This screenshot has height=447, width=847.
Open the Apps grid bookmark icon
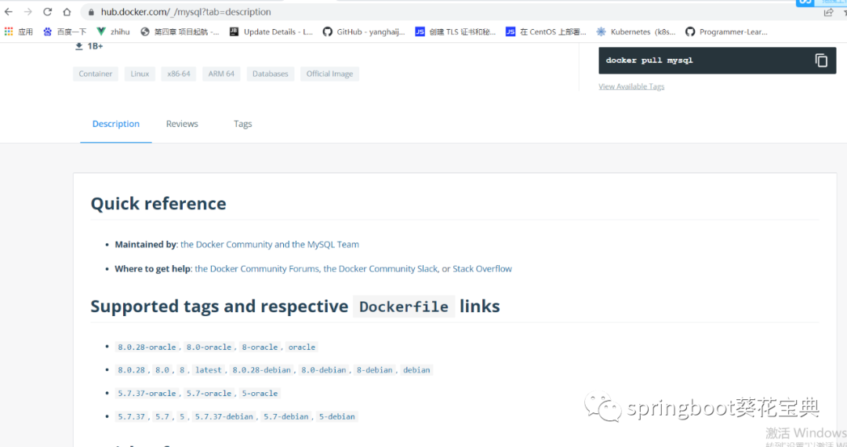(9, 32)
